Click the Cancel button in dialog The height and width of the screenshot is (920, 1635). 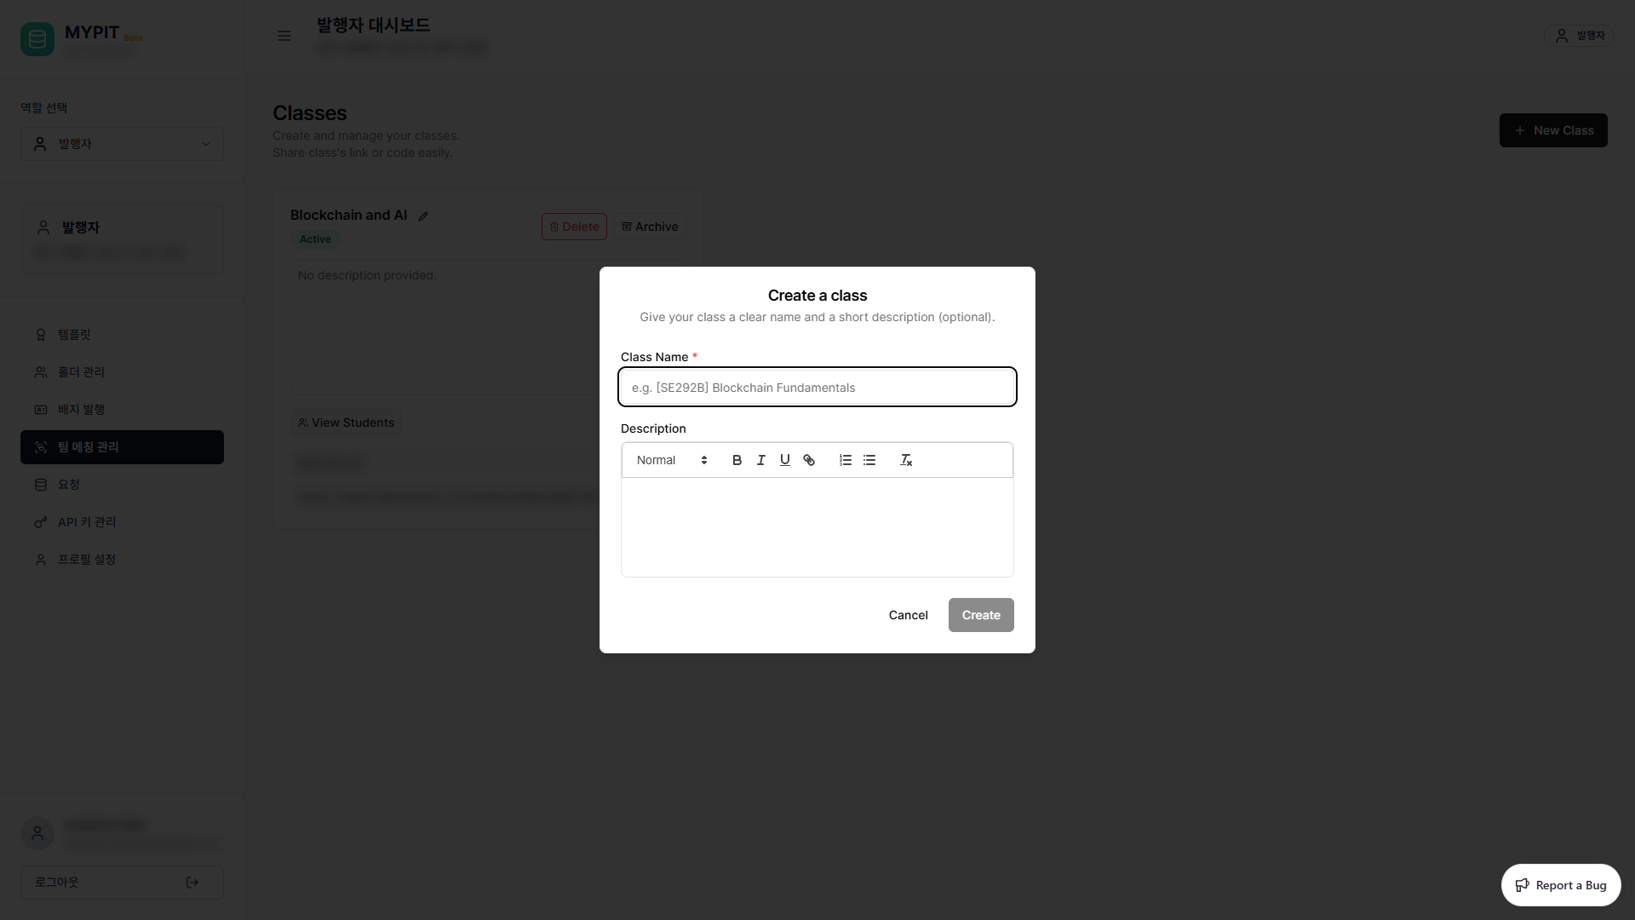coord(908,615)
